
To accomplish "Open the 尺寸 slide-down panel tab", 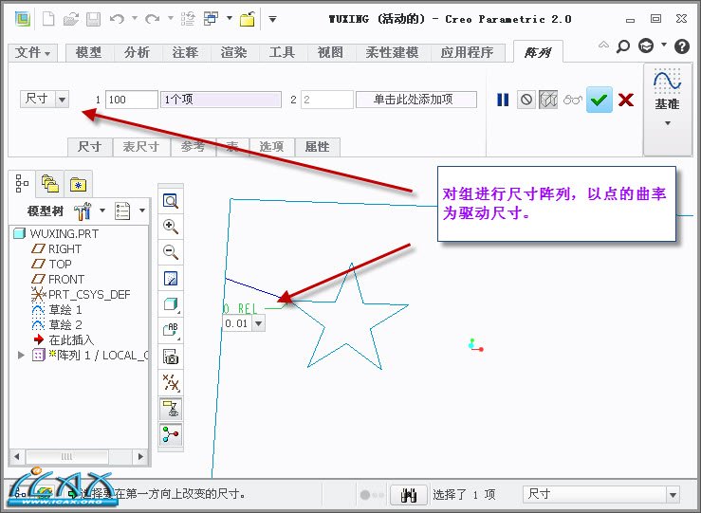I will tap(89, 147).
